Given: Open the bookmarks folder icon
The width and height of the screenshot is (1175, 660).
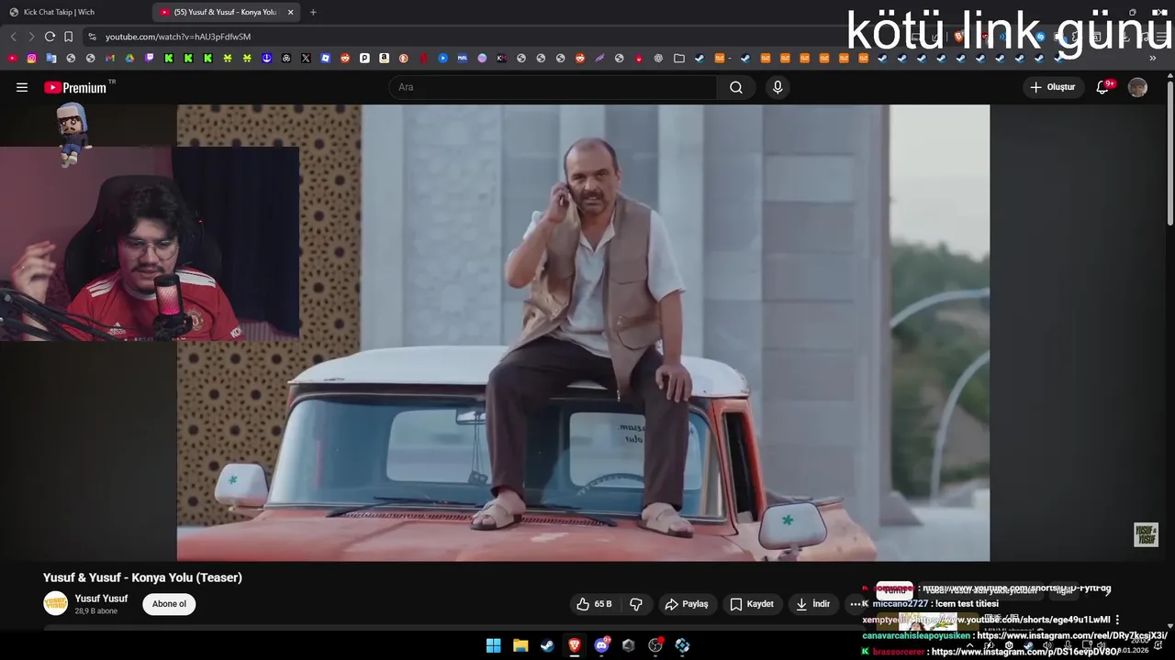Looking at the screenshot, I should (679, 58).
